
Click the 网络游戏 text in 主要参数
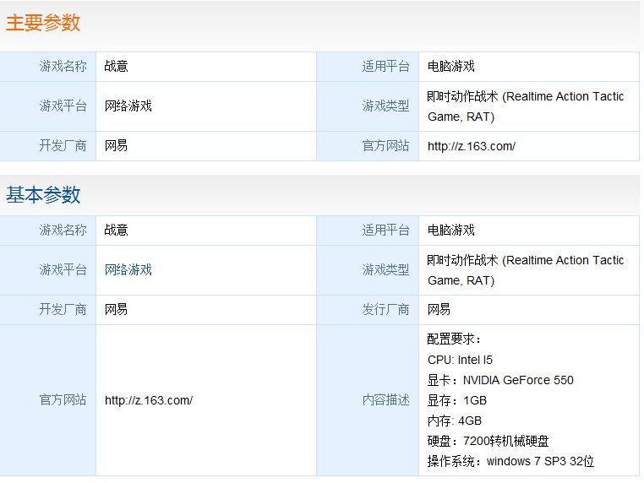(128, 106)
